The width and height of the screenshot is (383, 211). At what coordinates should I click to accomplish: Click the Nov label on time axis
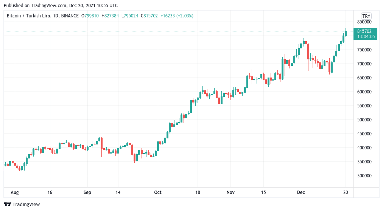[x=230, y=192]
